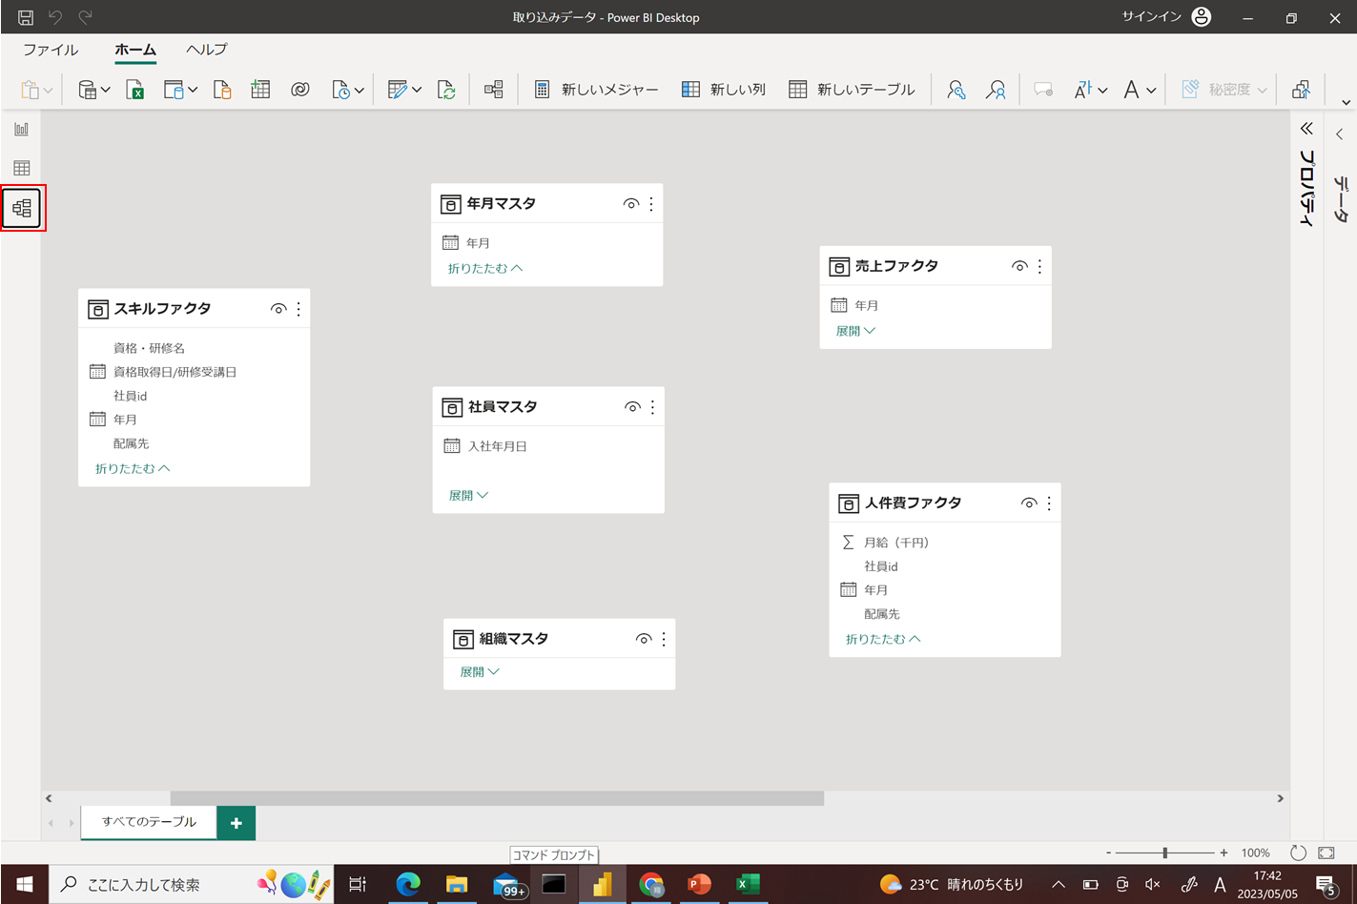Collapse the 人件費ファクタ table with 折りたたむ
Viewport: 1357px width, 904px height.
[x=883, y=640]
